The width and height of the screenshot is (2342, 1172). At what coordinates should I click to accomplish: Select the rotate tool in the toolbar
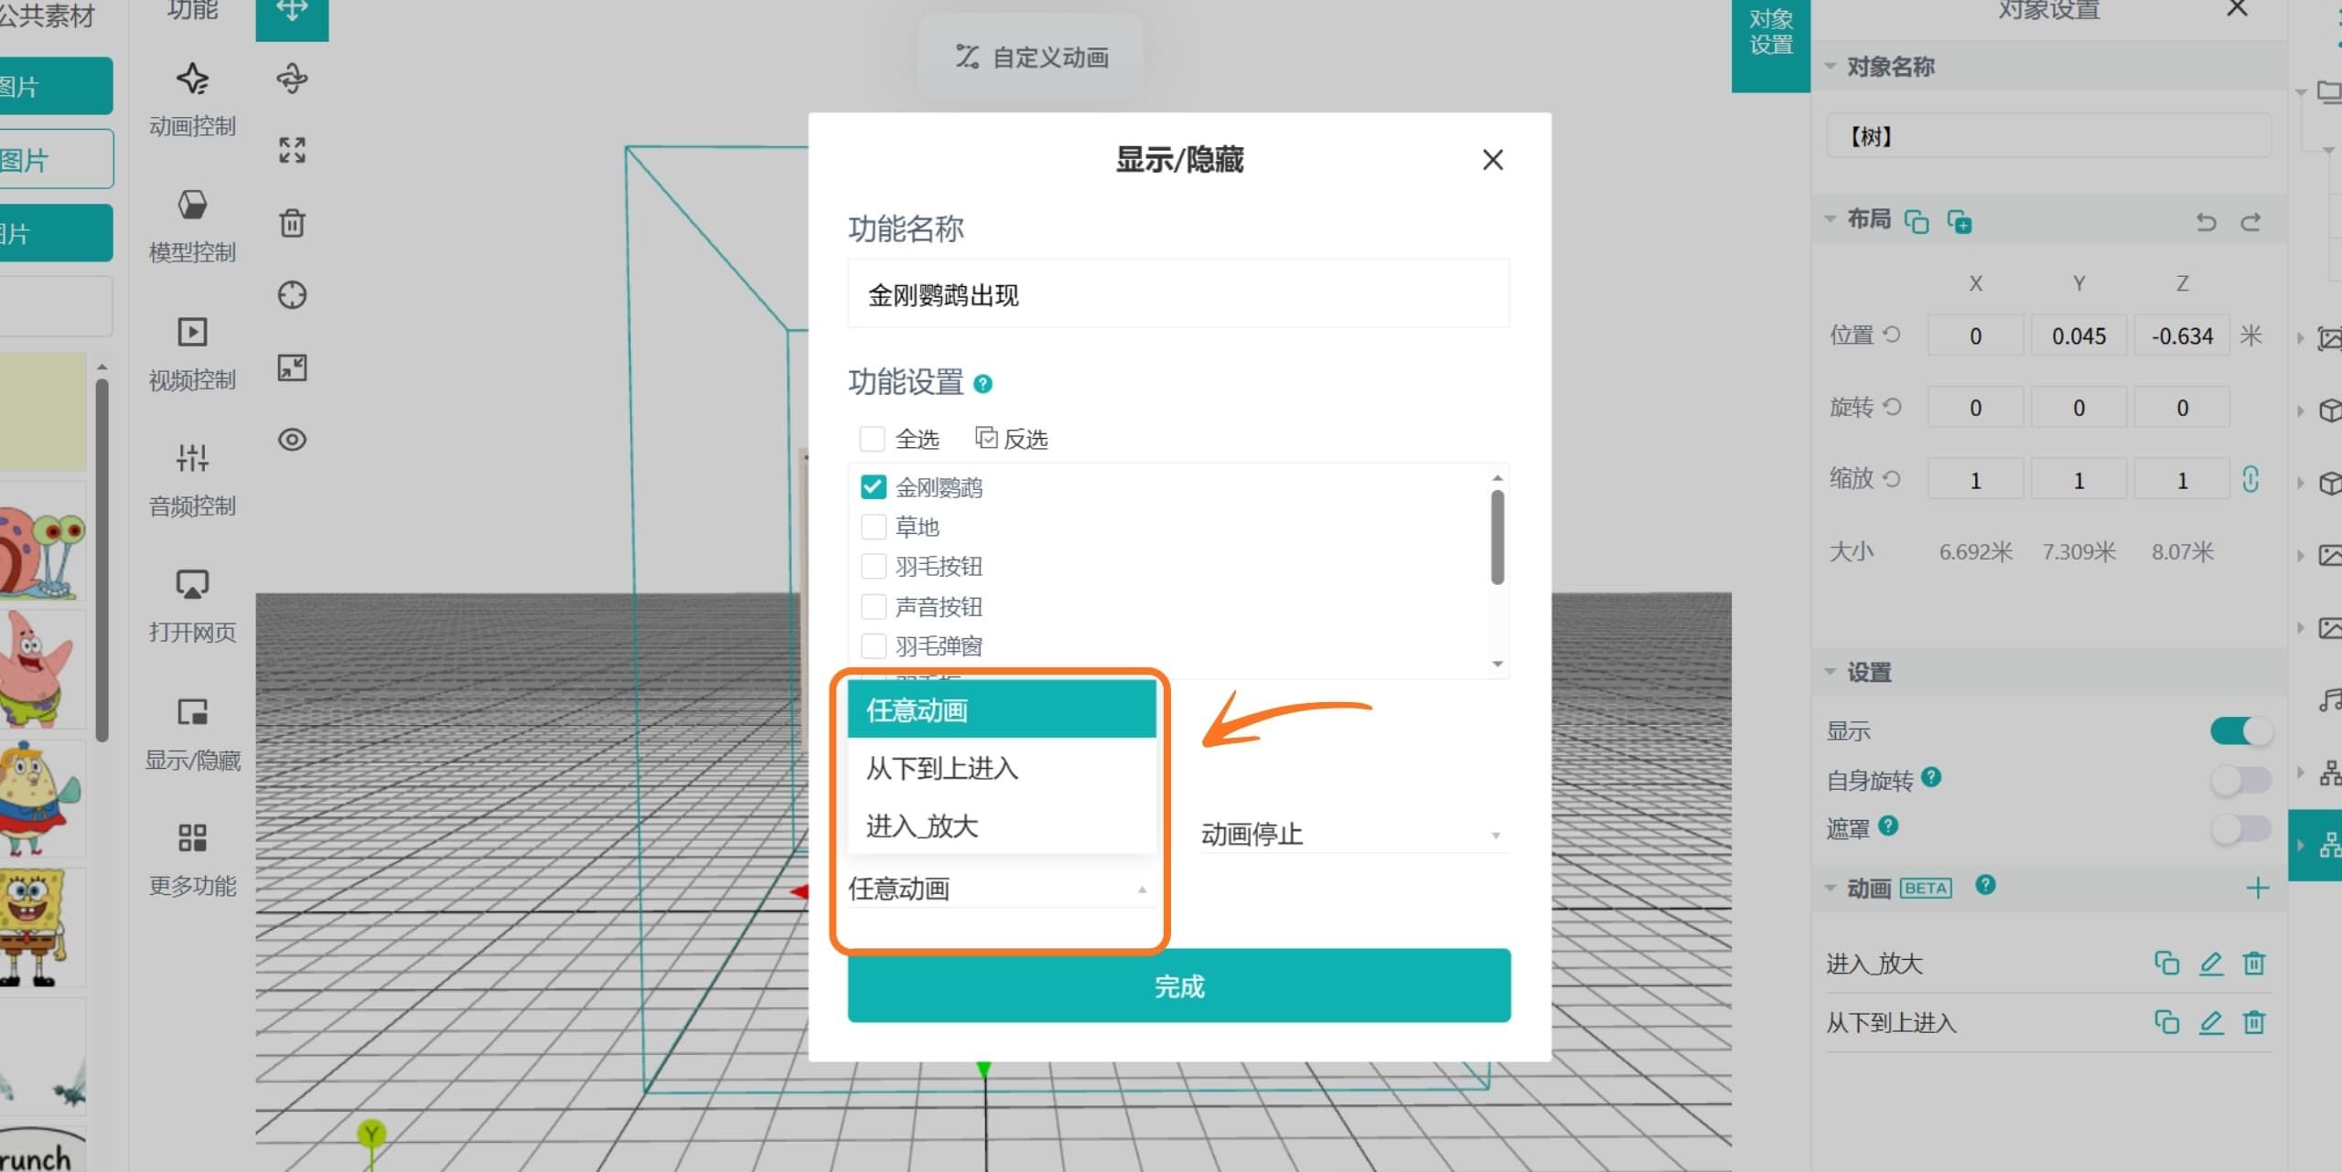click(x=292, y=79)
